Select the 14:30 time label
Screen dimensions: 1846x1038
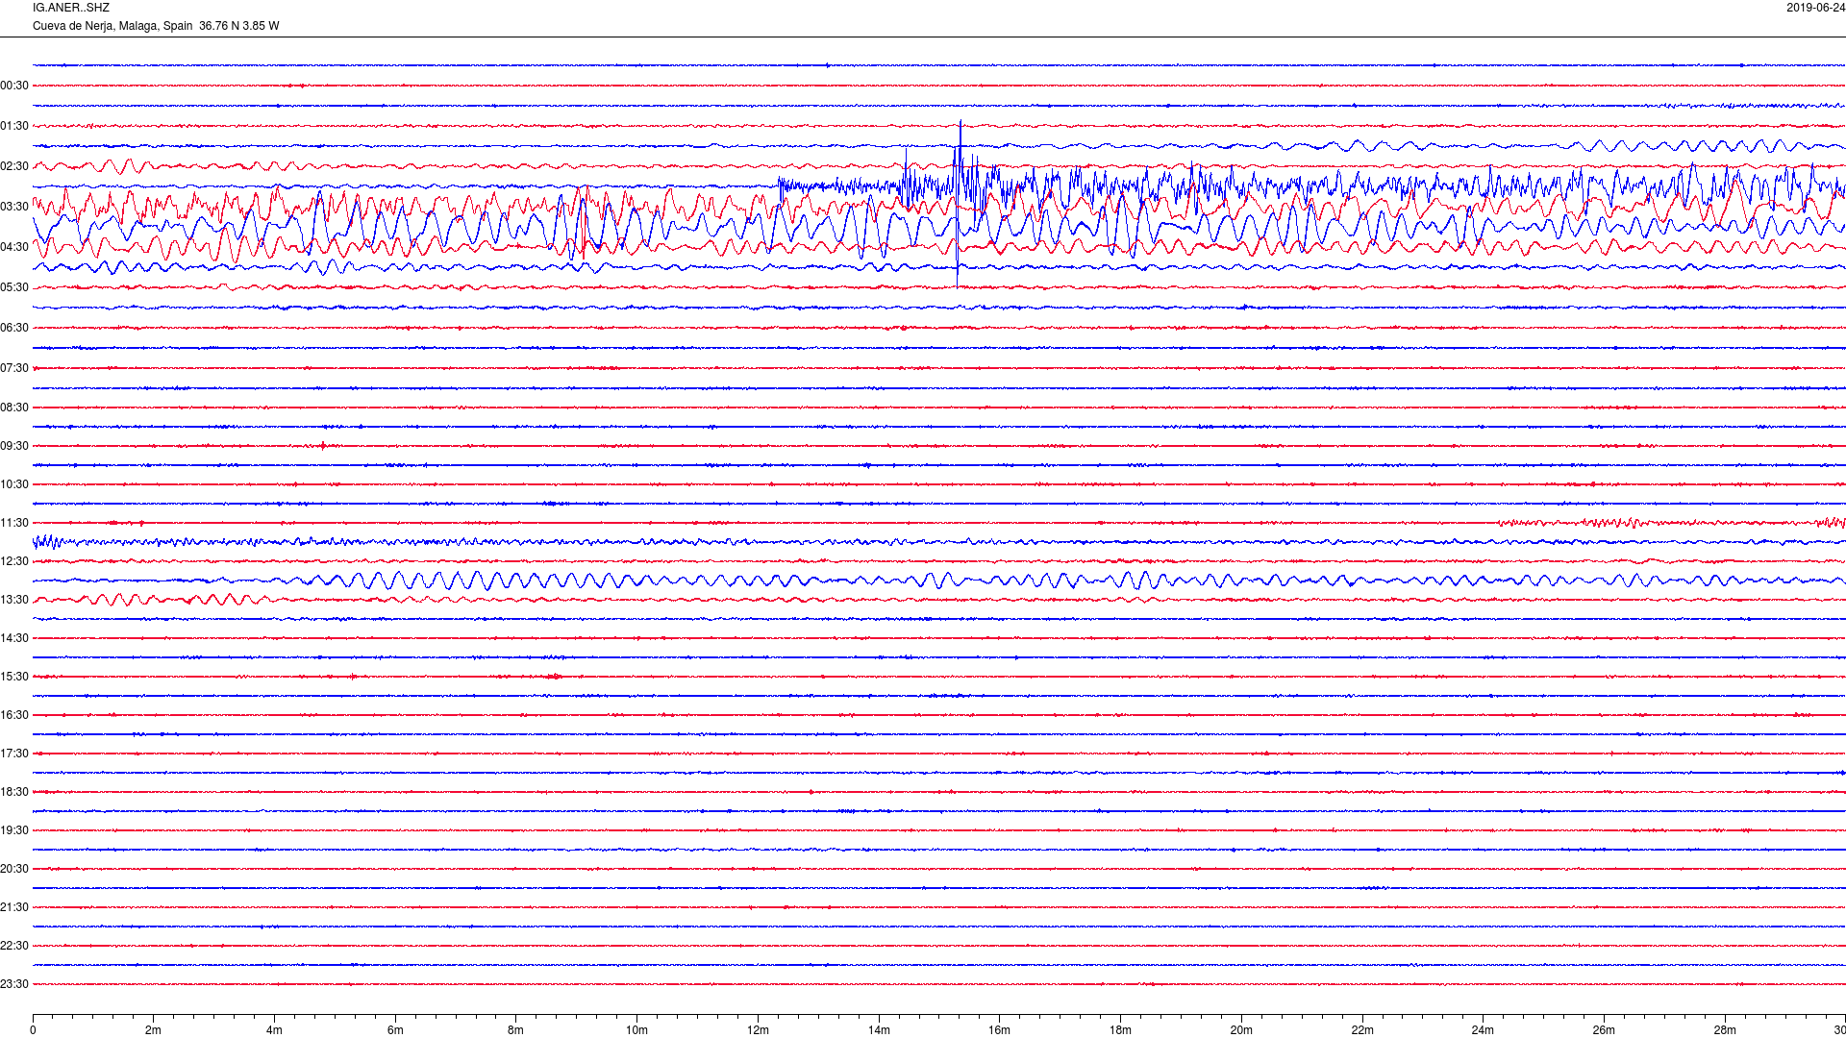click(14, 638)
